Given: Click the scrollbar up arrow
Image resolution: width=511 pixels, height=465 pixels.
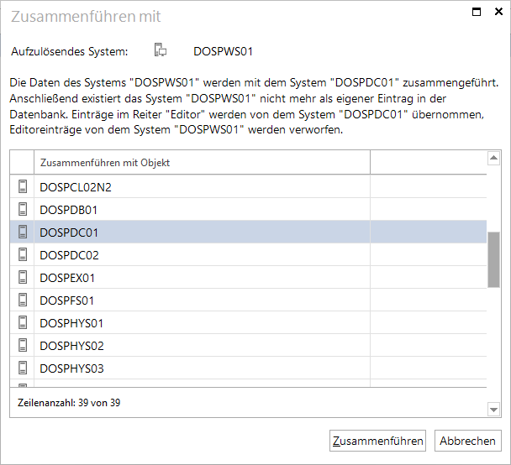Looking at the screenshot, I should (493, 158).
